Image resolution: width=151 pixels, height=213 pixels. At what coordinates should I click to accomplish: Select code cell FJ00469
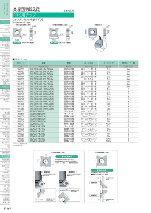tap(20, 114)
